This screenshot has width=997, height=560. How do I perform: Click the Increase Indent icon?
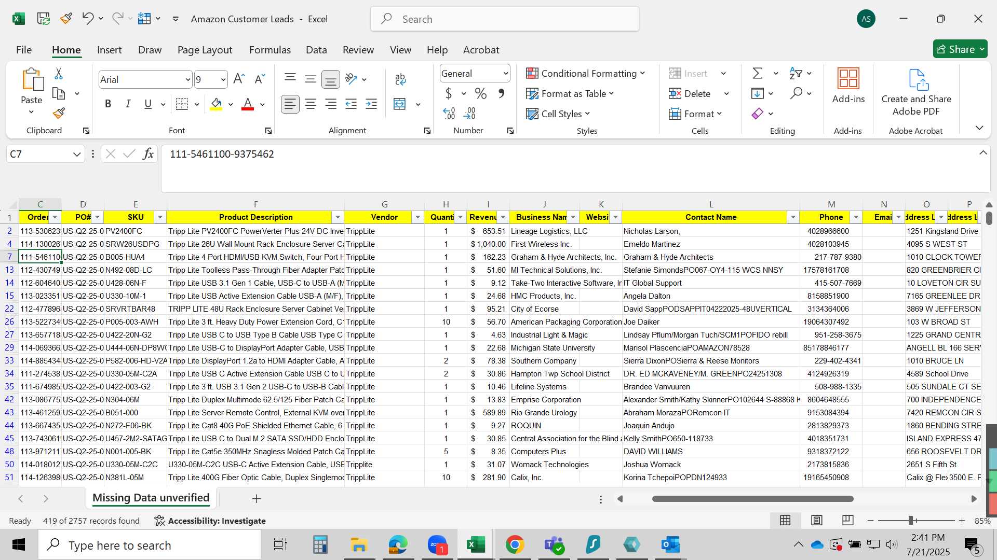(371, 104)
